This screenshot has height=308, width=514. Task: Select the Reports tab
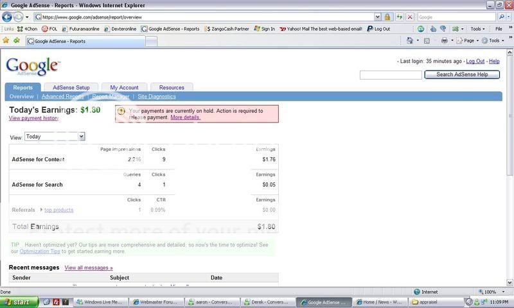tap(23, 87)
